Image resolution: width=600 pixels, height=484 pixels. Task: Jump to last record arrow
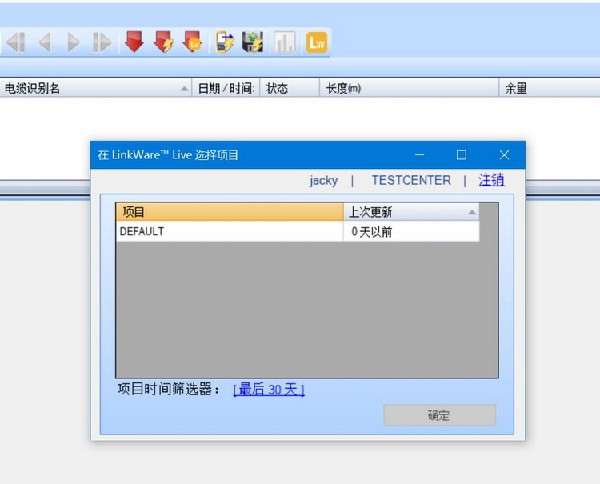tap(102, 42)
